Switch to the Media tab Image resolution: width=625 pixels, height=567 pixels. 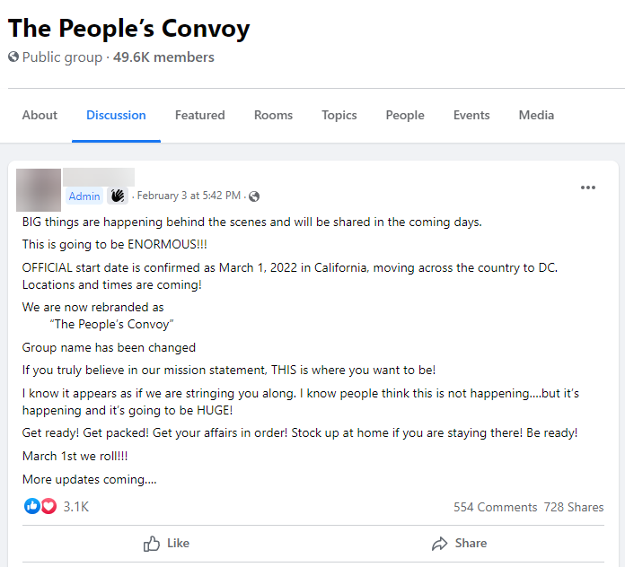click(536, 115)
